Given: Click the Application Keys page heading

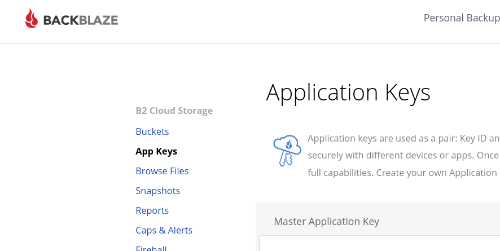Looking at the screenshot, I should click(348, 93).
